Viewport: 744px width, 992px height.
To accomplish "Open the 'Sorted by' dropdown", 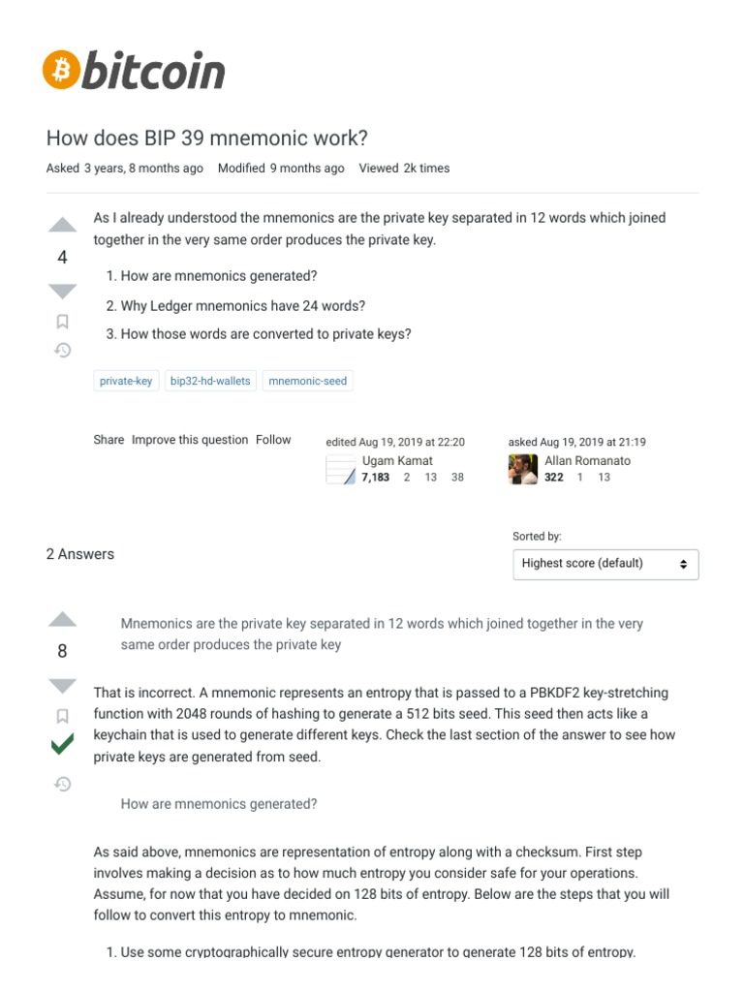I will pos(605,564).
